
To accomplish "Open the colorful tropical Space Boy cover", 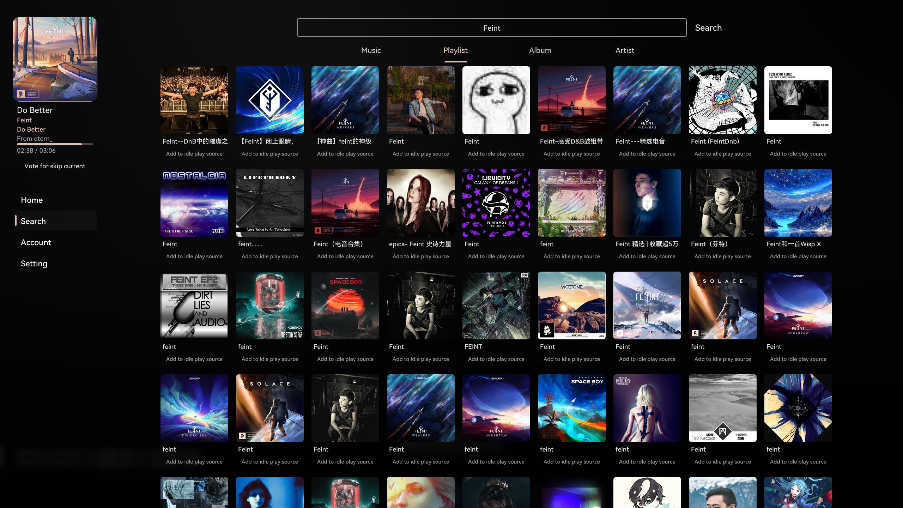I will point(572,408).
